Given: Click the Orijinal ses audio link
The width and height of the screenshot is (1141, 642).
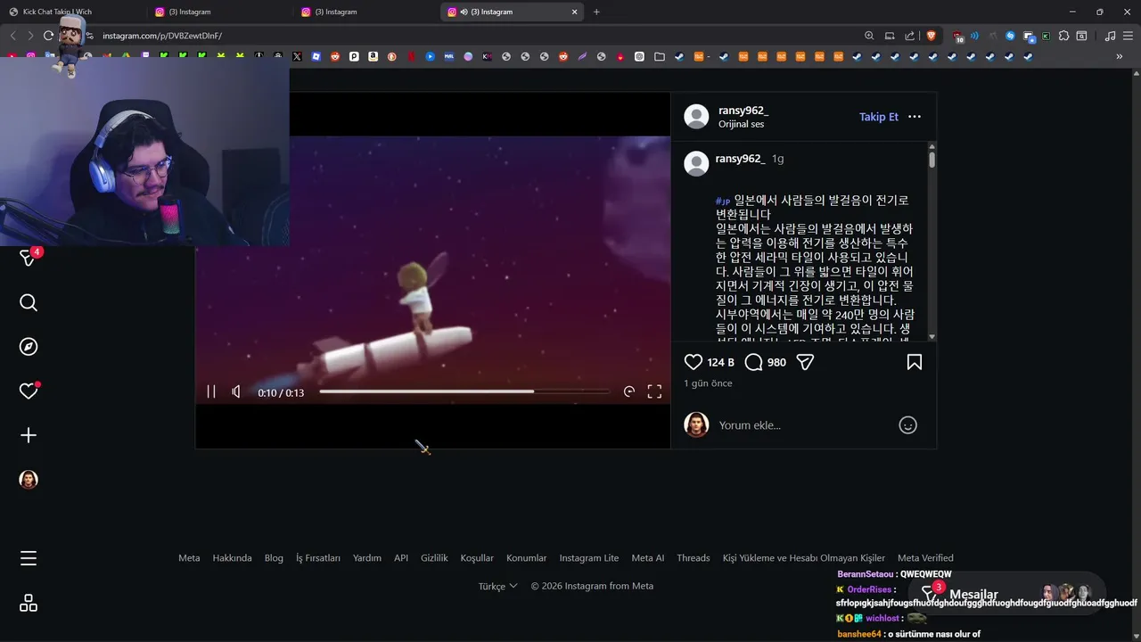Looking at the screenshot, I should 741,124.
